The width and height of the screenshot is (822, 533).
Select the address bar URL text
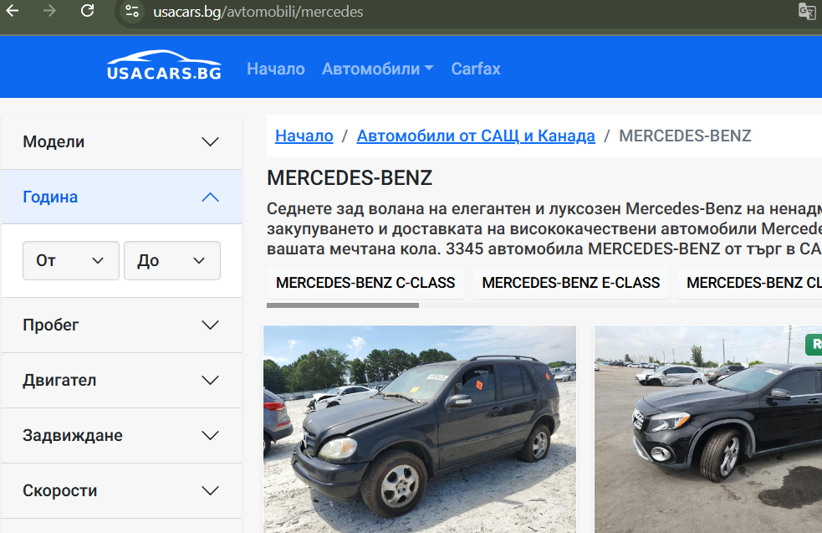(x=258, y=12)
